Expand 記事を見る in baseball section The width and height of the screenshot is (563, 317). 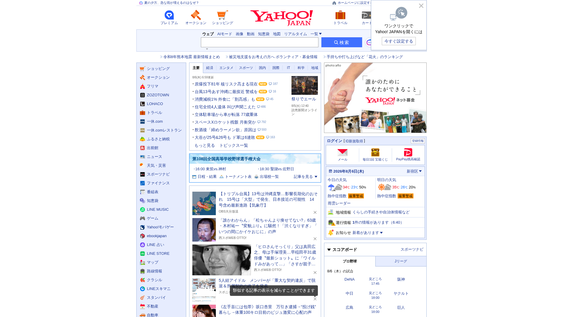306,177
